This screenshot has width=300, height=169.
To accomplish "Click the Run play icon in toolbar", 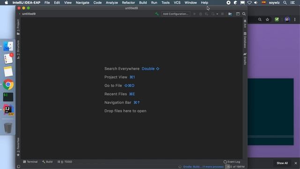I will pyautogui.click(x=195, y=14).
